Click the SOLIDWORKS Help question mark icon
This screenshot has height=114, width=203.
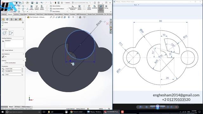pyautogui.click(x=99, y=3)
